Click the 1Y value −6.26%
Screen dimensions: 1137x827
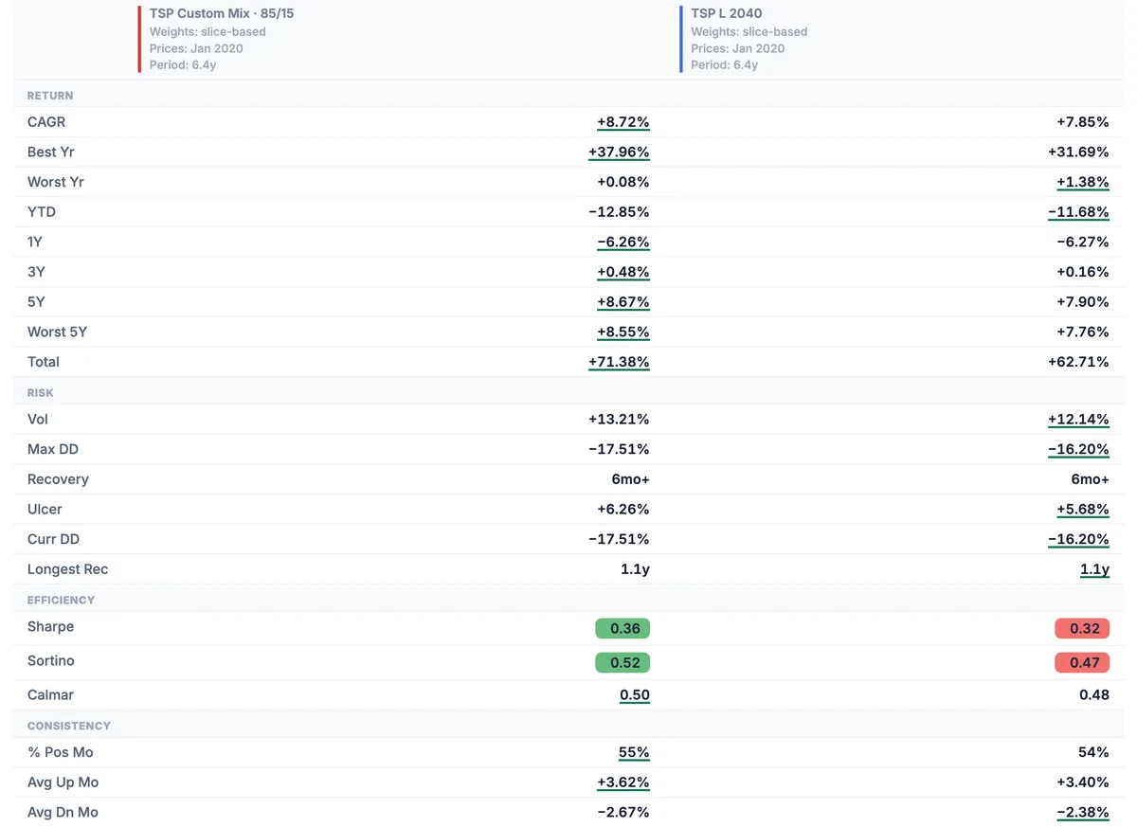pos(623,242)
